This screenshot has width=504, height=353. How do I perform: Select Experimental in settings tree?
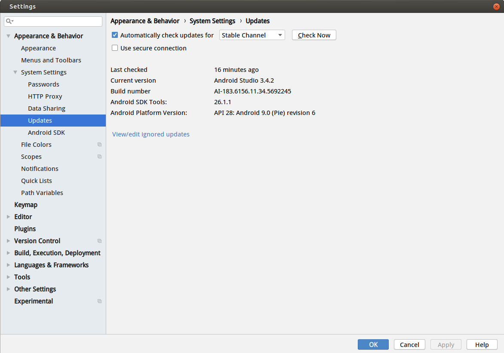pyautogui.click(x=34, y=301)
